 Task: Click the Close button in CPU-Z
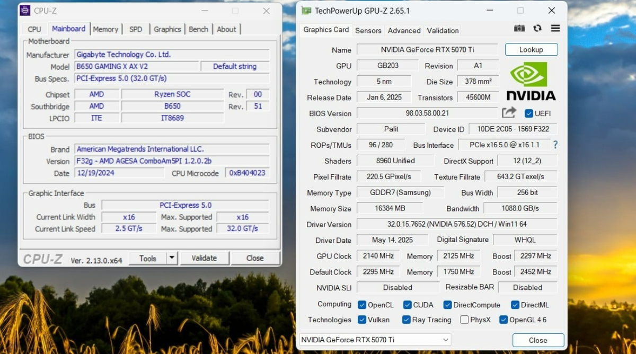pyautogui.click(x=255, y=258)
